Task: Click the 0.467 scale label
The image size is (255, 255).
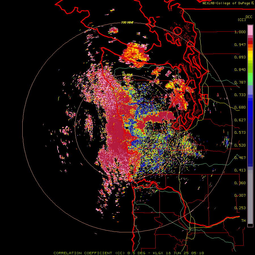Action: (240, 158)
